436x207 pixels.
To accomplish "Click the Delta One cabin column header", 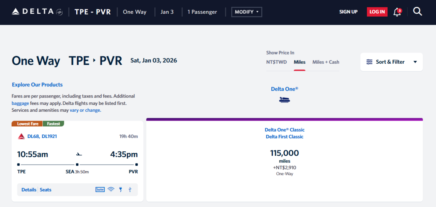I will tap(285, 89).
